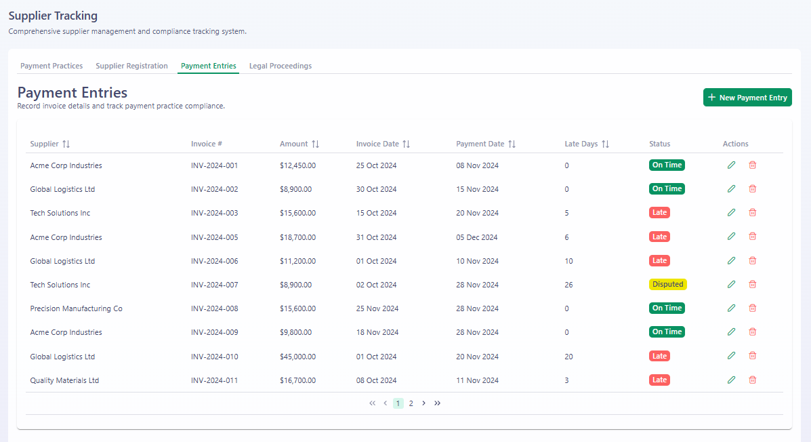Sort table by Amount column
Screen dimensions: 811x442
[x=316, y=144]
